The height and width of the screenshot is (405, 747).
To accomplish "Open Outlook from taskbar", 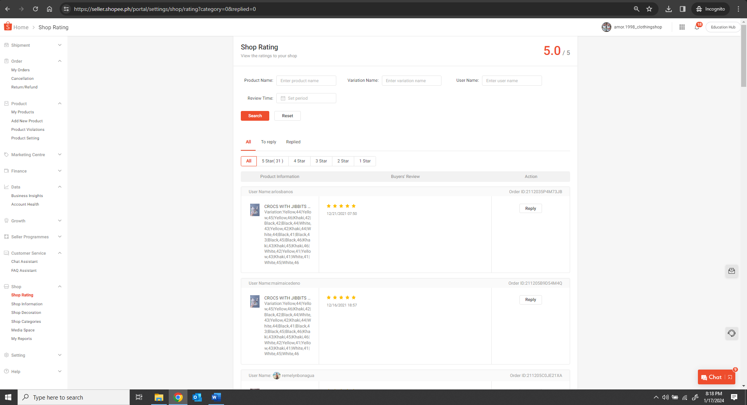I will click(197, 397).
